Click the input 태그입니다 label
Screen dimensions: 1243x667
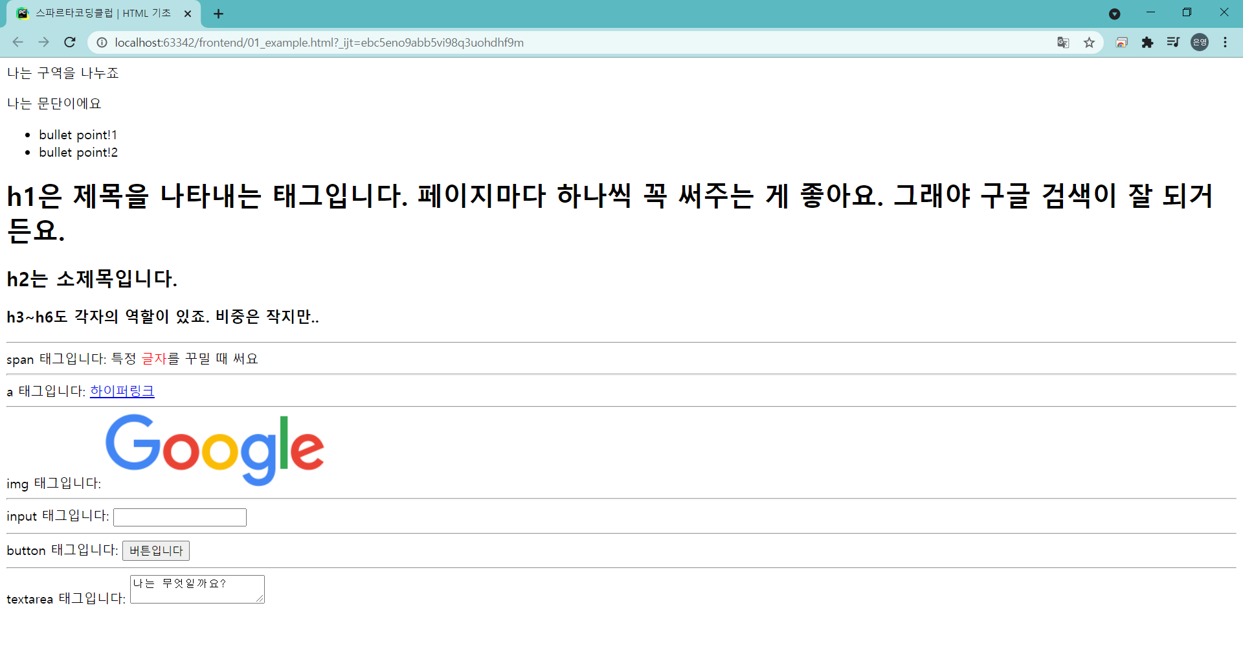58,516
